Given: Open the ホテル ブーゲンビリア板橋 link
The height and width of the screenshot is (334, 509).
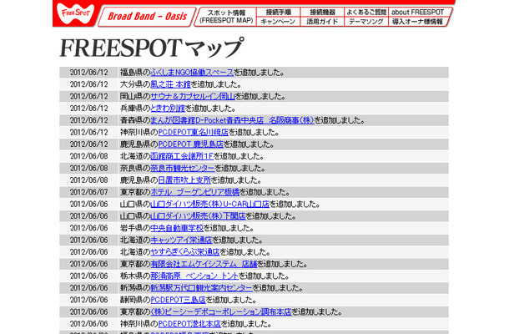Looking at the screenshot, I should pos(194,193).
